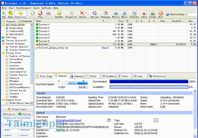Select Torrent History (1) in sidebar
Screen dimensions: 198x138
pos(16,41)
